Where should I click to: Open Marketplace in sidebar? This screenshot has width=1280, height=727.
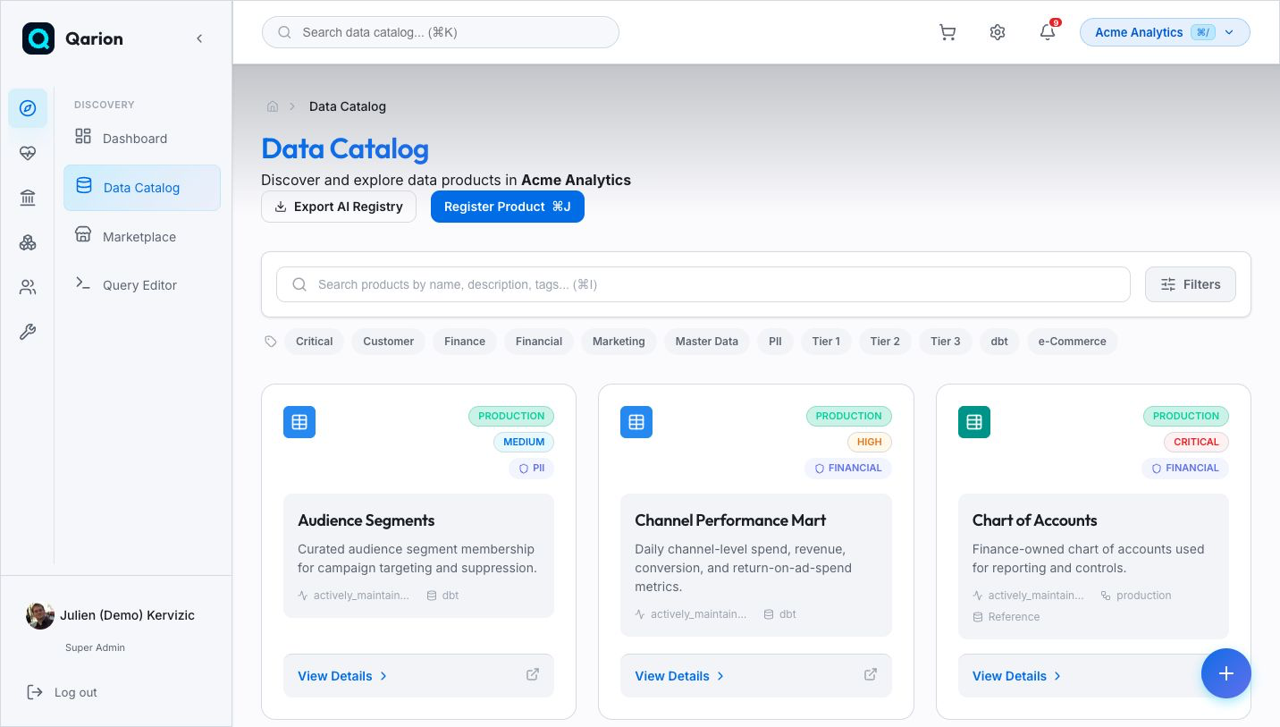coord(142,236)
